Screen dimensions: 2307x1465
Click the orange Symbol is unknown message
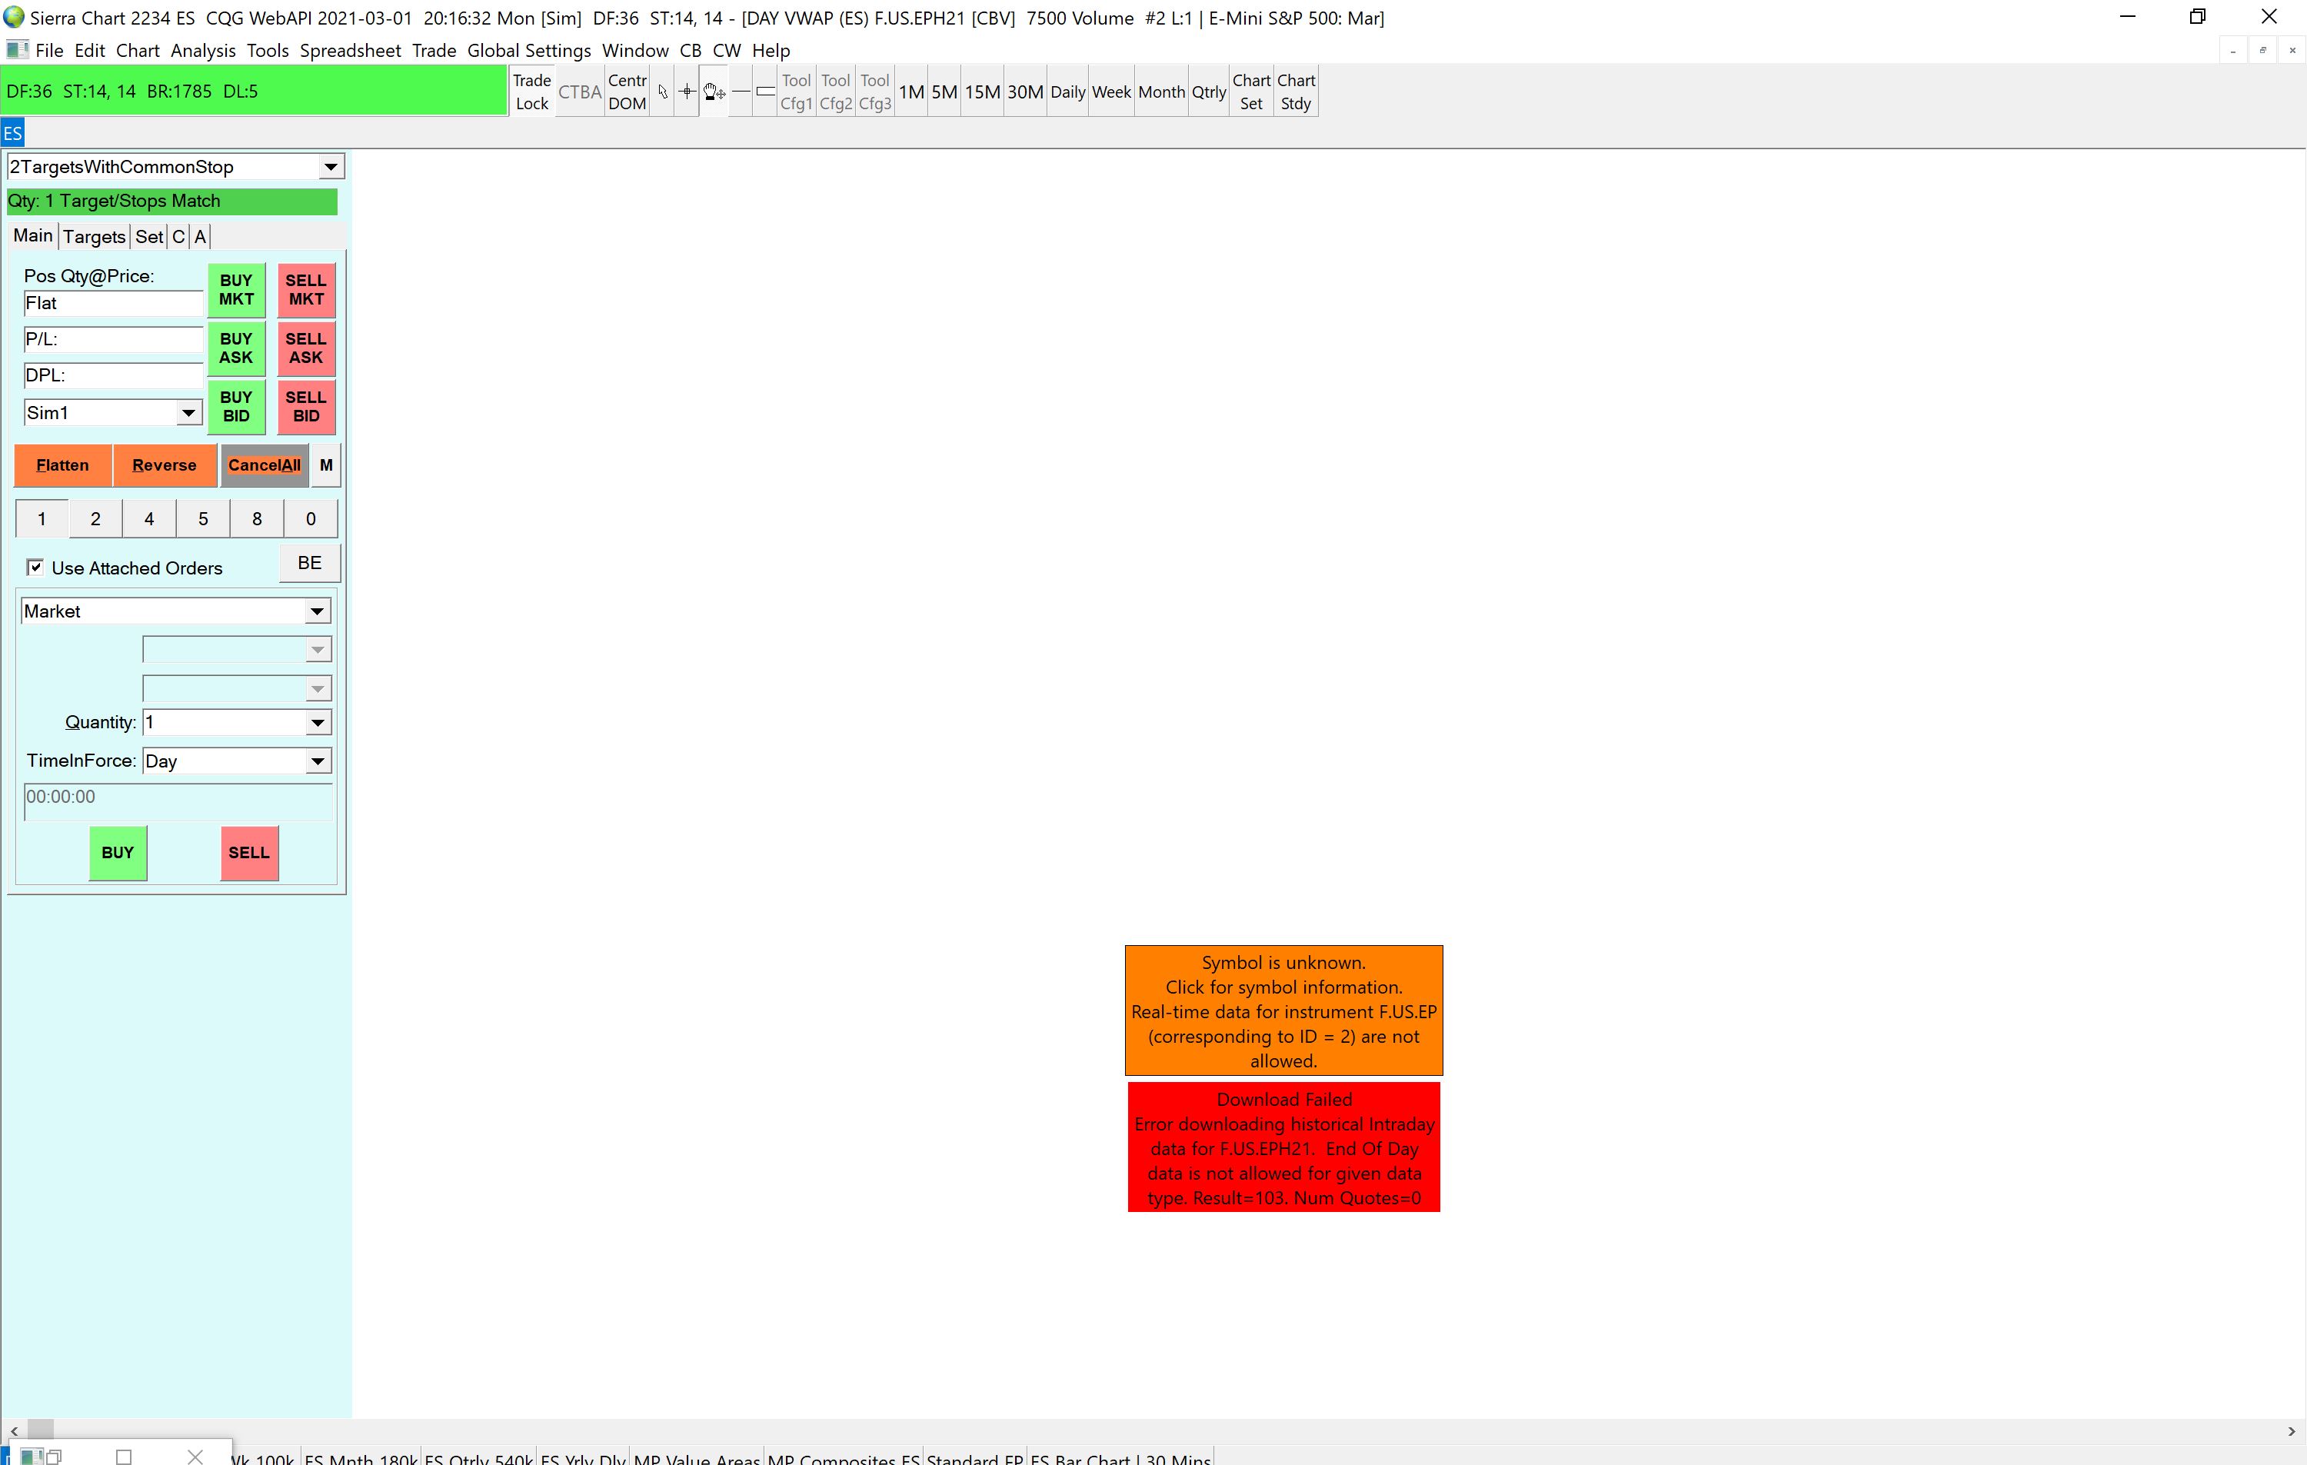[x=1283, y=1010]
